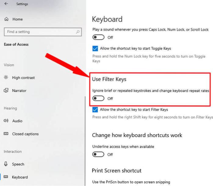Uncheck Allow shortcut key for Filter Keys

[x=95, y=110]
